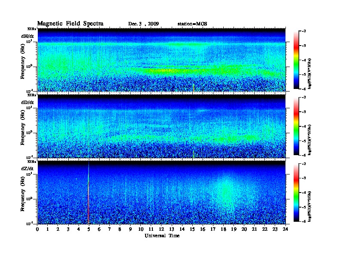Click the 10^0 frequency tick of dZ/dt panel
Image resolution: width=340 pixels, height=263 pixels.
pos(29,199)
